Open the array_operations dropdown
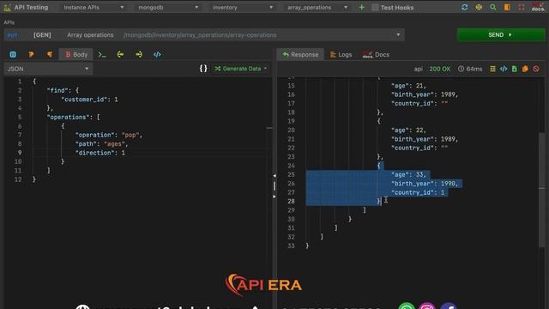 tap(317, 8)
